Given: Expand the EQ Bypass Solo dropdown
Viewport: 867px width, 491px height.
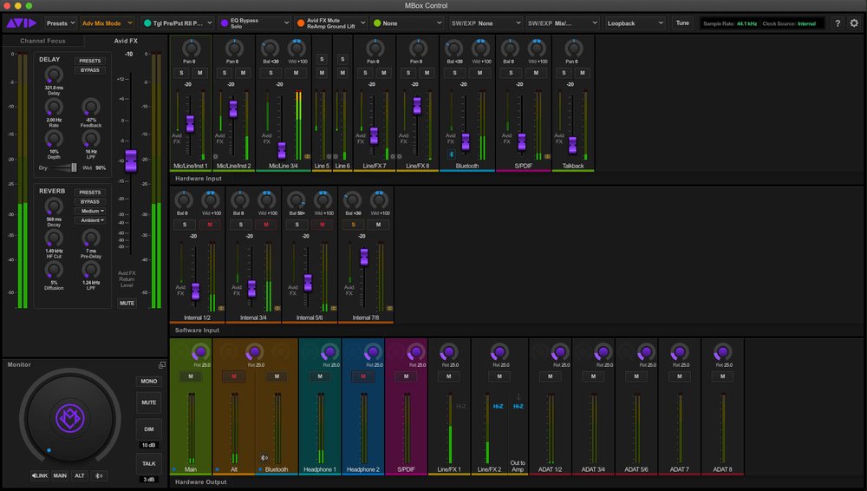Looking at the screenshot, I should pyautogui.click(x=254, y=23).
